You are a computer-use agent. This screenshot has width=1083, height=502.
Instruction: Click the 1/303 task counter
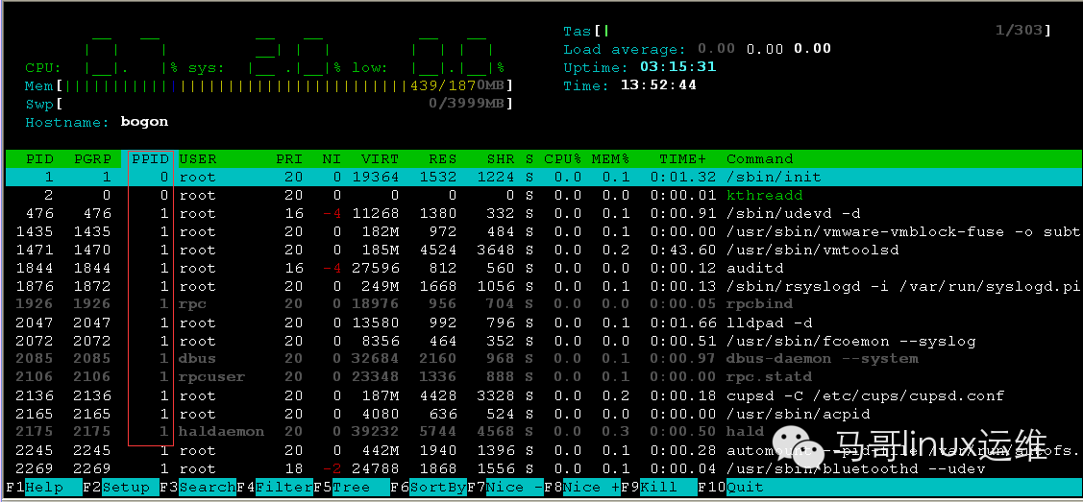[1020, 31]
